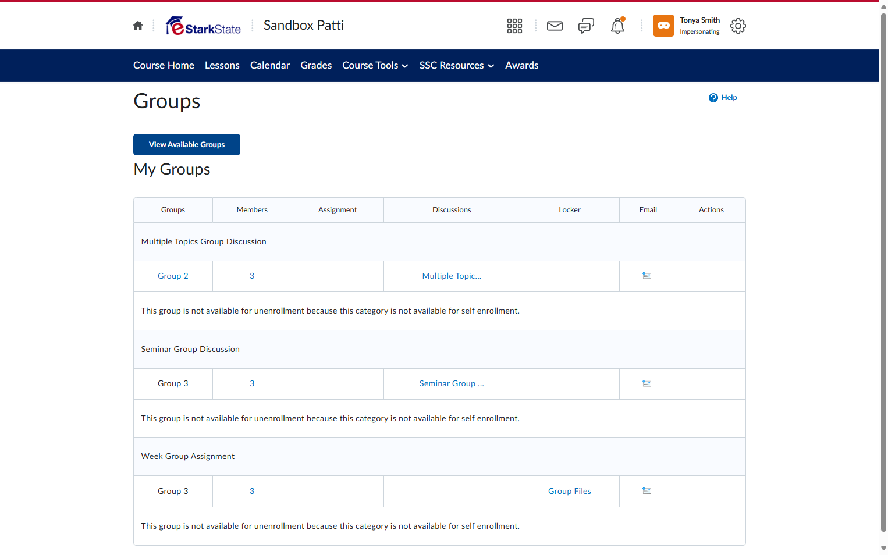Image resolution: width=888 pixels, height=555 pixels.
Task: Open the Lessons nav item
Action: (x=222, y=66)
